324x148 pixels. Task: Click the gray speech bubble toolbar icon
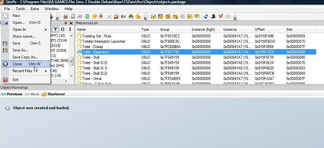pos(182,16)
